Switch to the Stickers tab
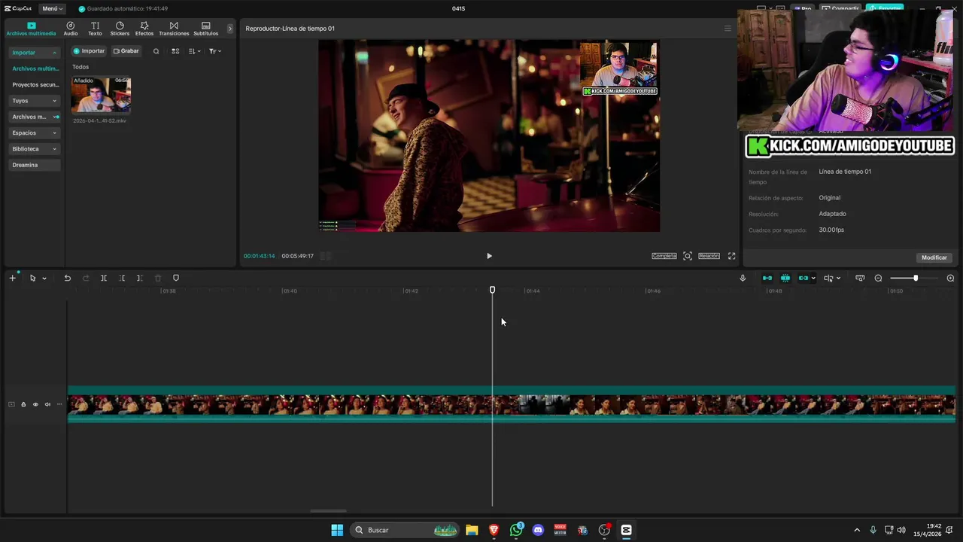Image resolution: width=963 pixels, height=542 pixels. click(x=120, y=29)
